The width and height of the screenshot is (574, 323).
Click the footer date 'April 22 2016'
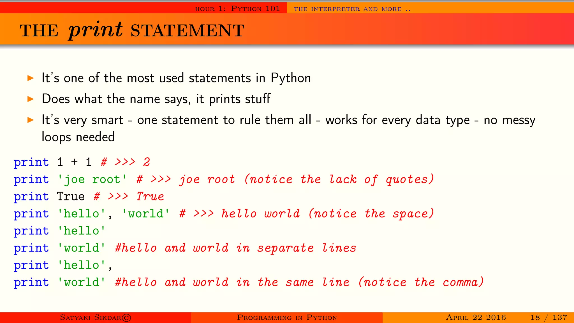tap(476, 317)
